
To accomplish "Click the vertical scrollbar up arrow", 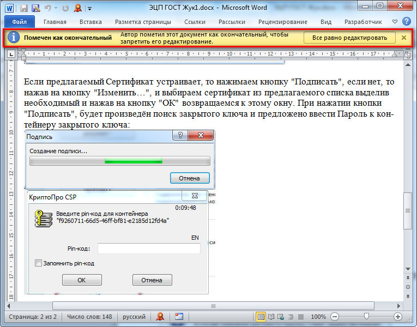I will tap(408, 65).
